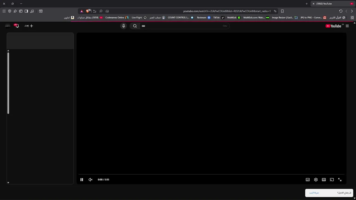Switch the player to theater mode

324,180
